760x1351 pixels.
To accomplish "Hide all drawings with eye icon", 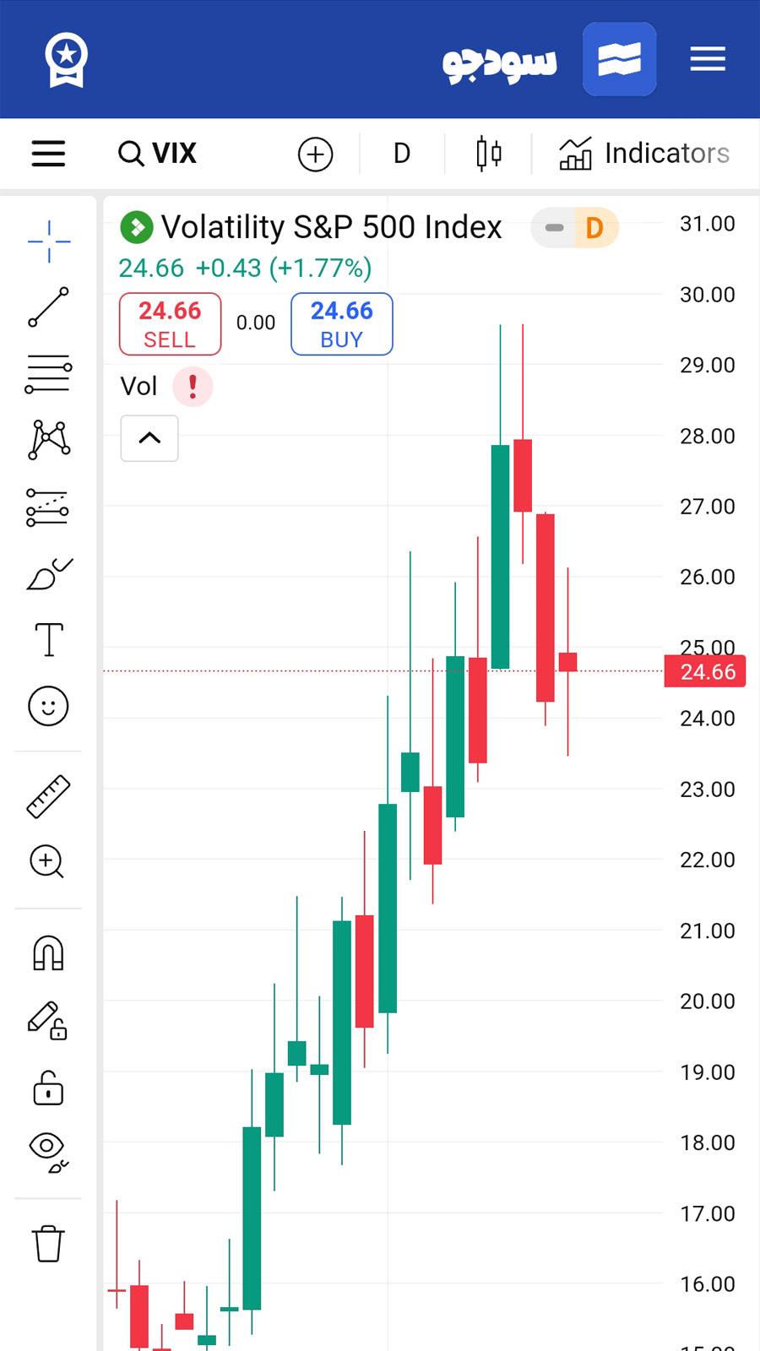I will click(48, 1153).
